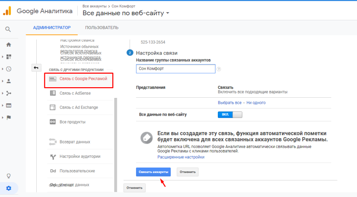The image size is (357, 197).
Task: Open Conversions reports flag icon
Action: (9, 117)
